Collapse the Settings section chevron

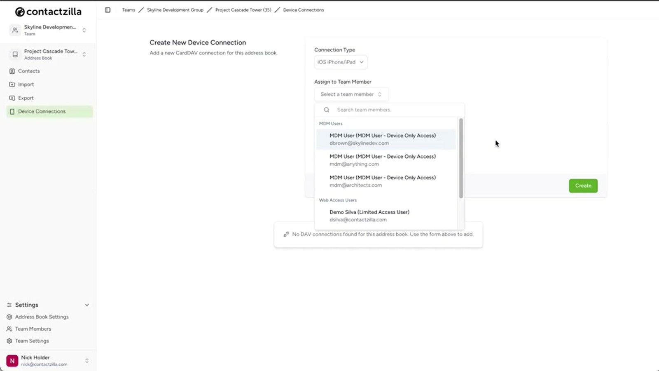click(x=87, y=305)
